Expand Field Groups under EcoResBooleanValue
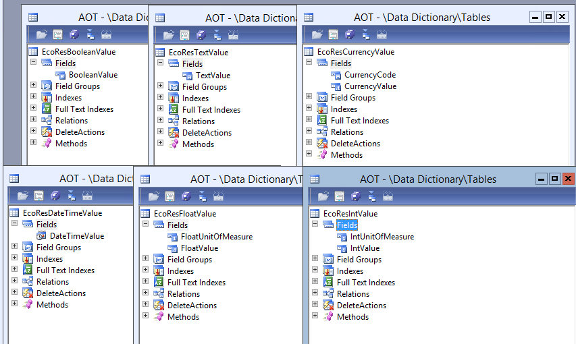The height and width of the screenshot is (344, 576). click(34, 86)
